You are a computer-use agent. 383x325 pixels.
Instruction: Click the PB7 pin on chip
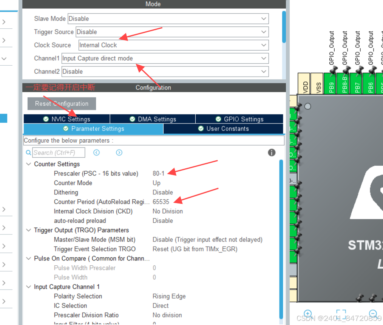[x=356, y=84]
